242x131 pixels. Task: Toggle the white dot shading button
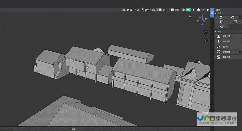193,10
